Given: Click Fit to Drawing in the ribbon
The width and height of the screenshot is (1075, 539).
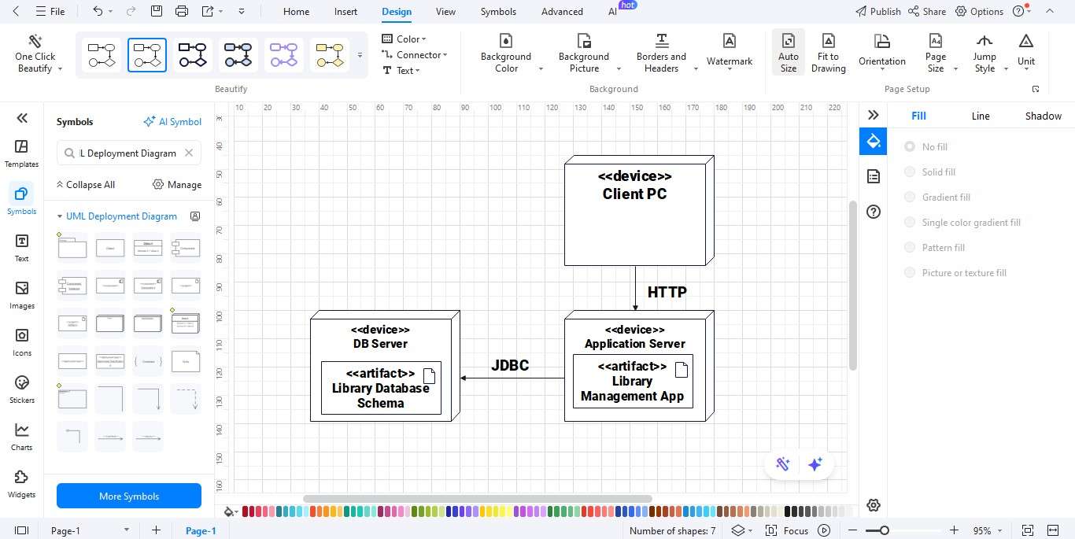Looking at the screenshot, I should pos(828,53).
